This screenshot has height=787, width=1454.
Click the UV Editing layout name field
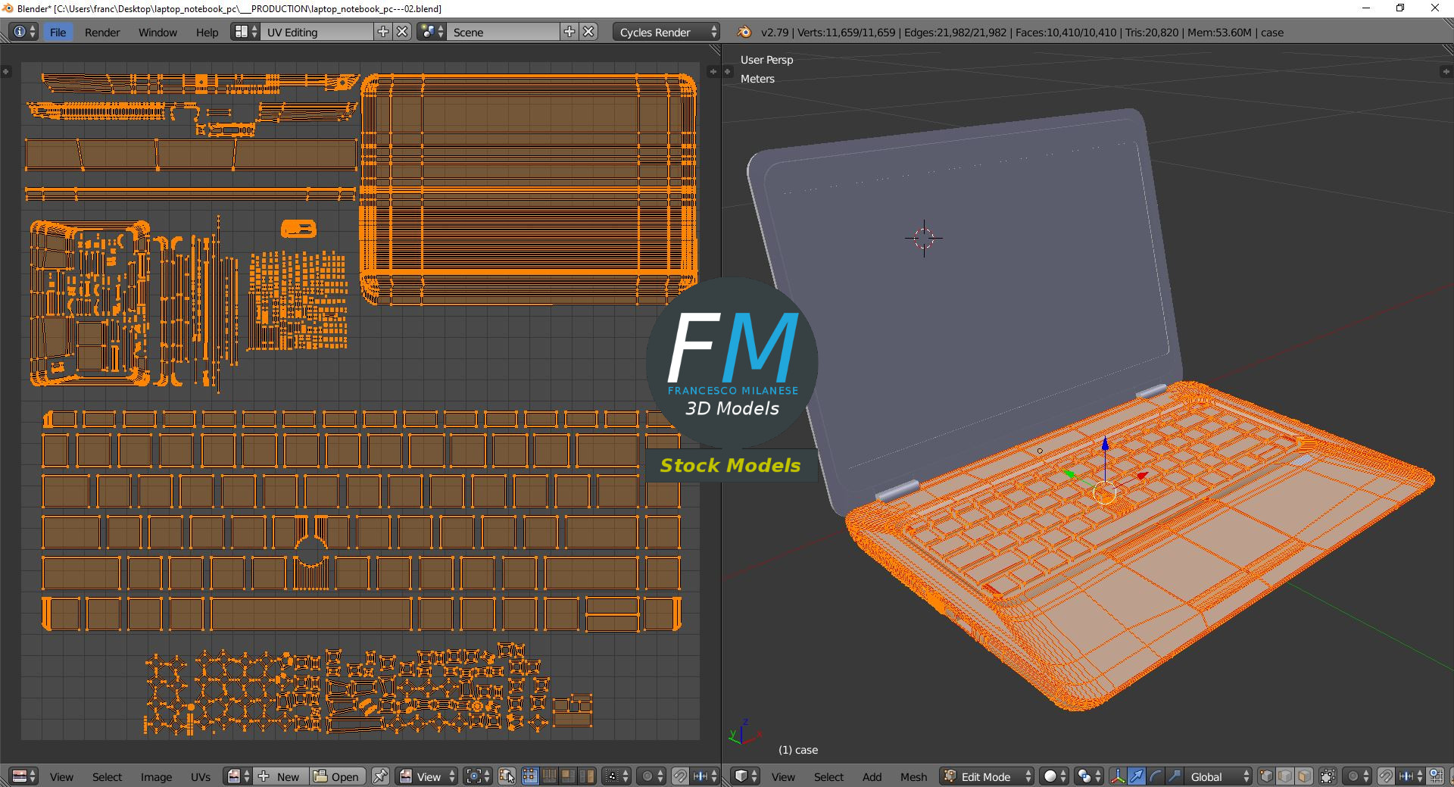[x=317, y=32]
